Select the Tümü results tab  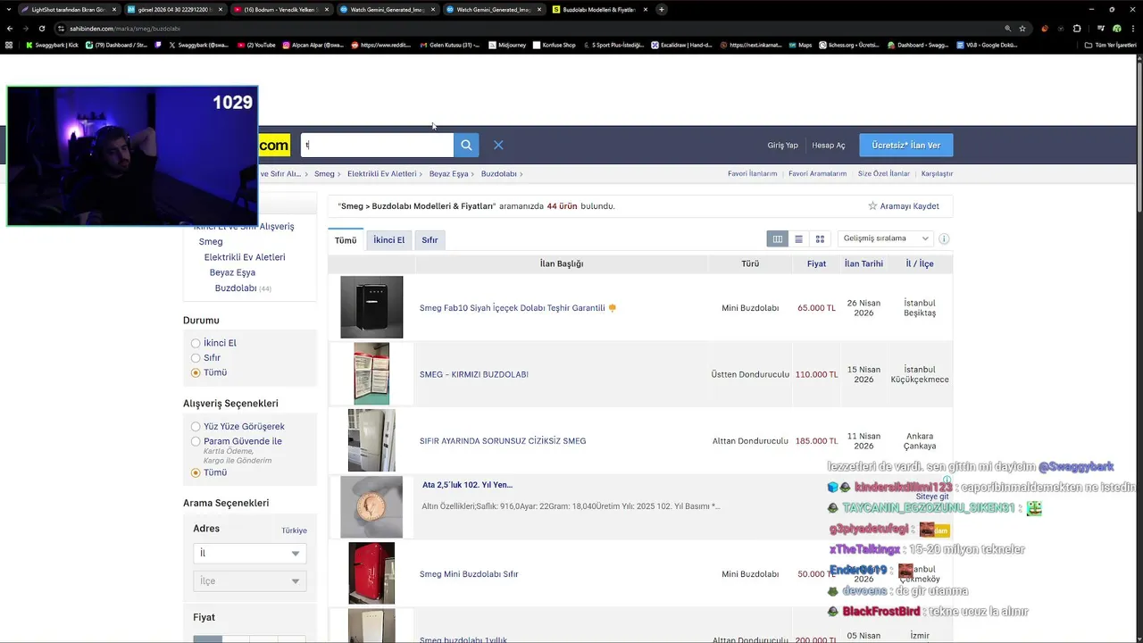tap(346, 240)
